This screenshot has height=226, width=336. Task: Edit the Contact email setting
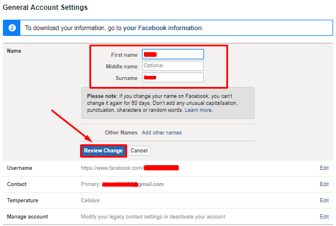tap(324, 184)
